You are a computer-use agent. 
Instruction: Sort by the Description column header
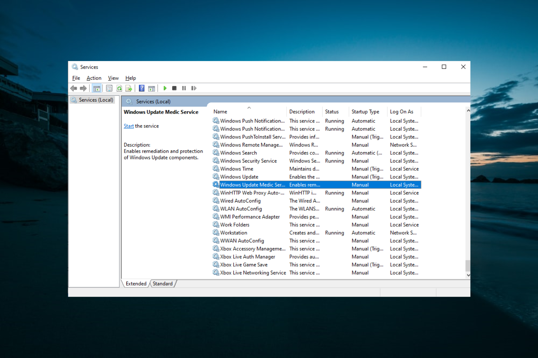coord(304,112)
